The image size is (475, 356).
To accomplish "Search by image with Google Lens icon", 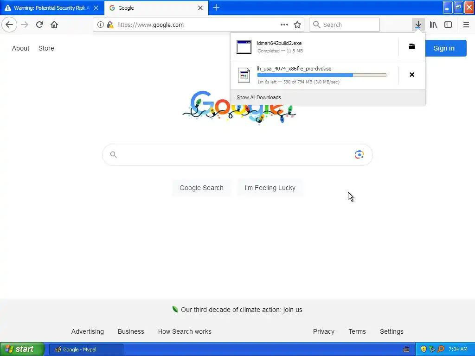I will click(x=359, y=154).
